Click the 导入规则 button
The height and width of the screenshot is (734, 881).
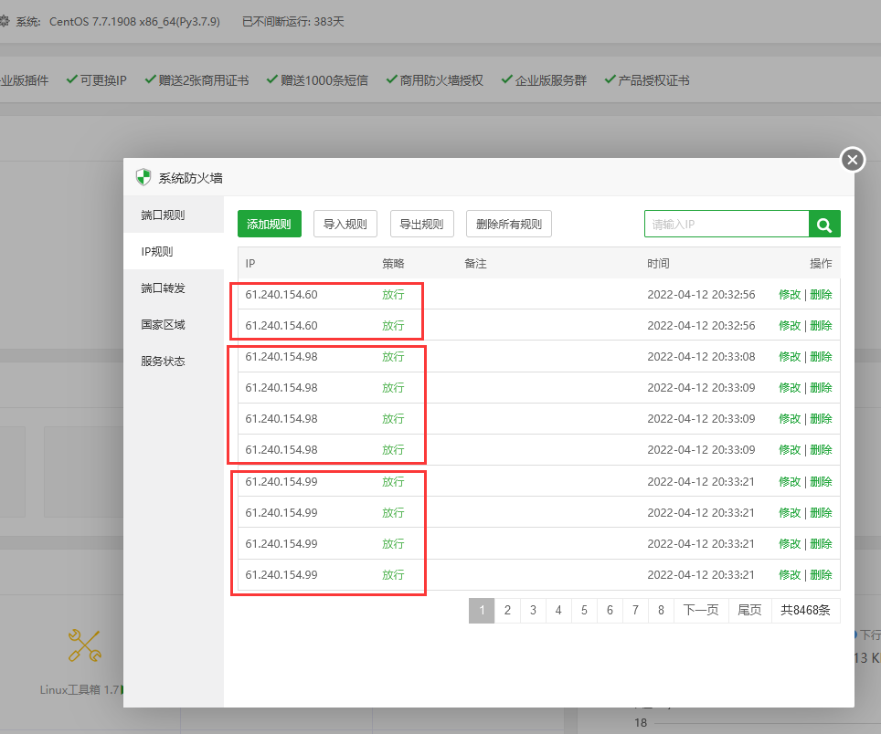point(345,224)
